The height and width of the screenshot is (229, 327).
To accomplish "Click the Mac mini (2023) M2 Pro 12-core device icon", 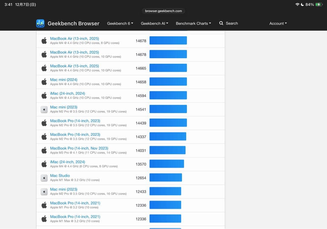I will pos(44,109).
